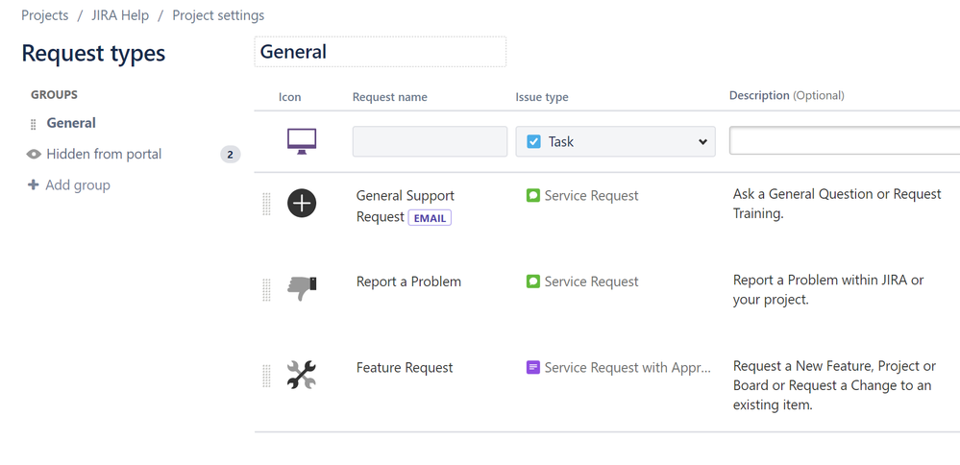This screenshot has width=960, height=465.
Task: Click the thumbs-down icon of Report a Problem
Action: 302,289
